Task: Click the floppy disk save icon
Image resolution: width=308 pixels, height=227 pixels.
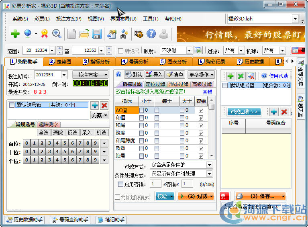Action: 96,34
